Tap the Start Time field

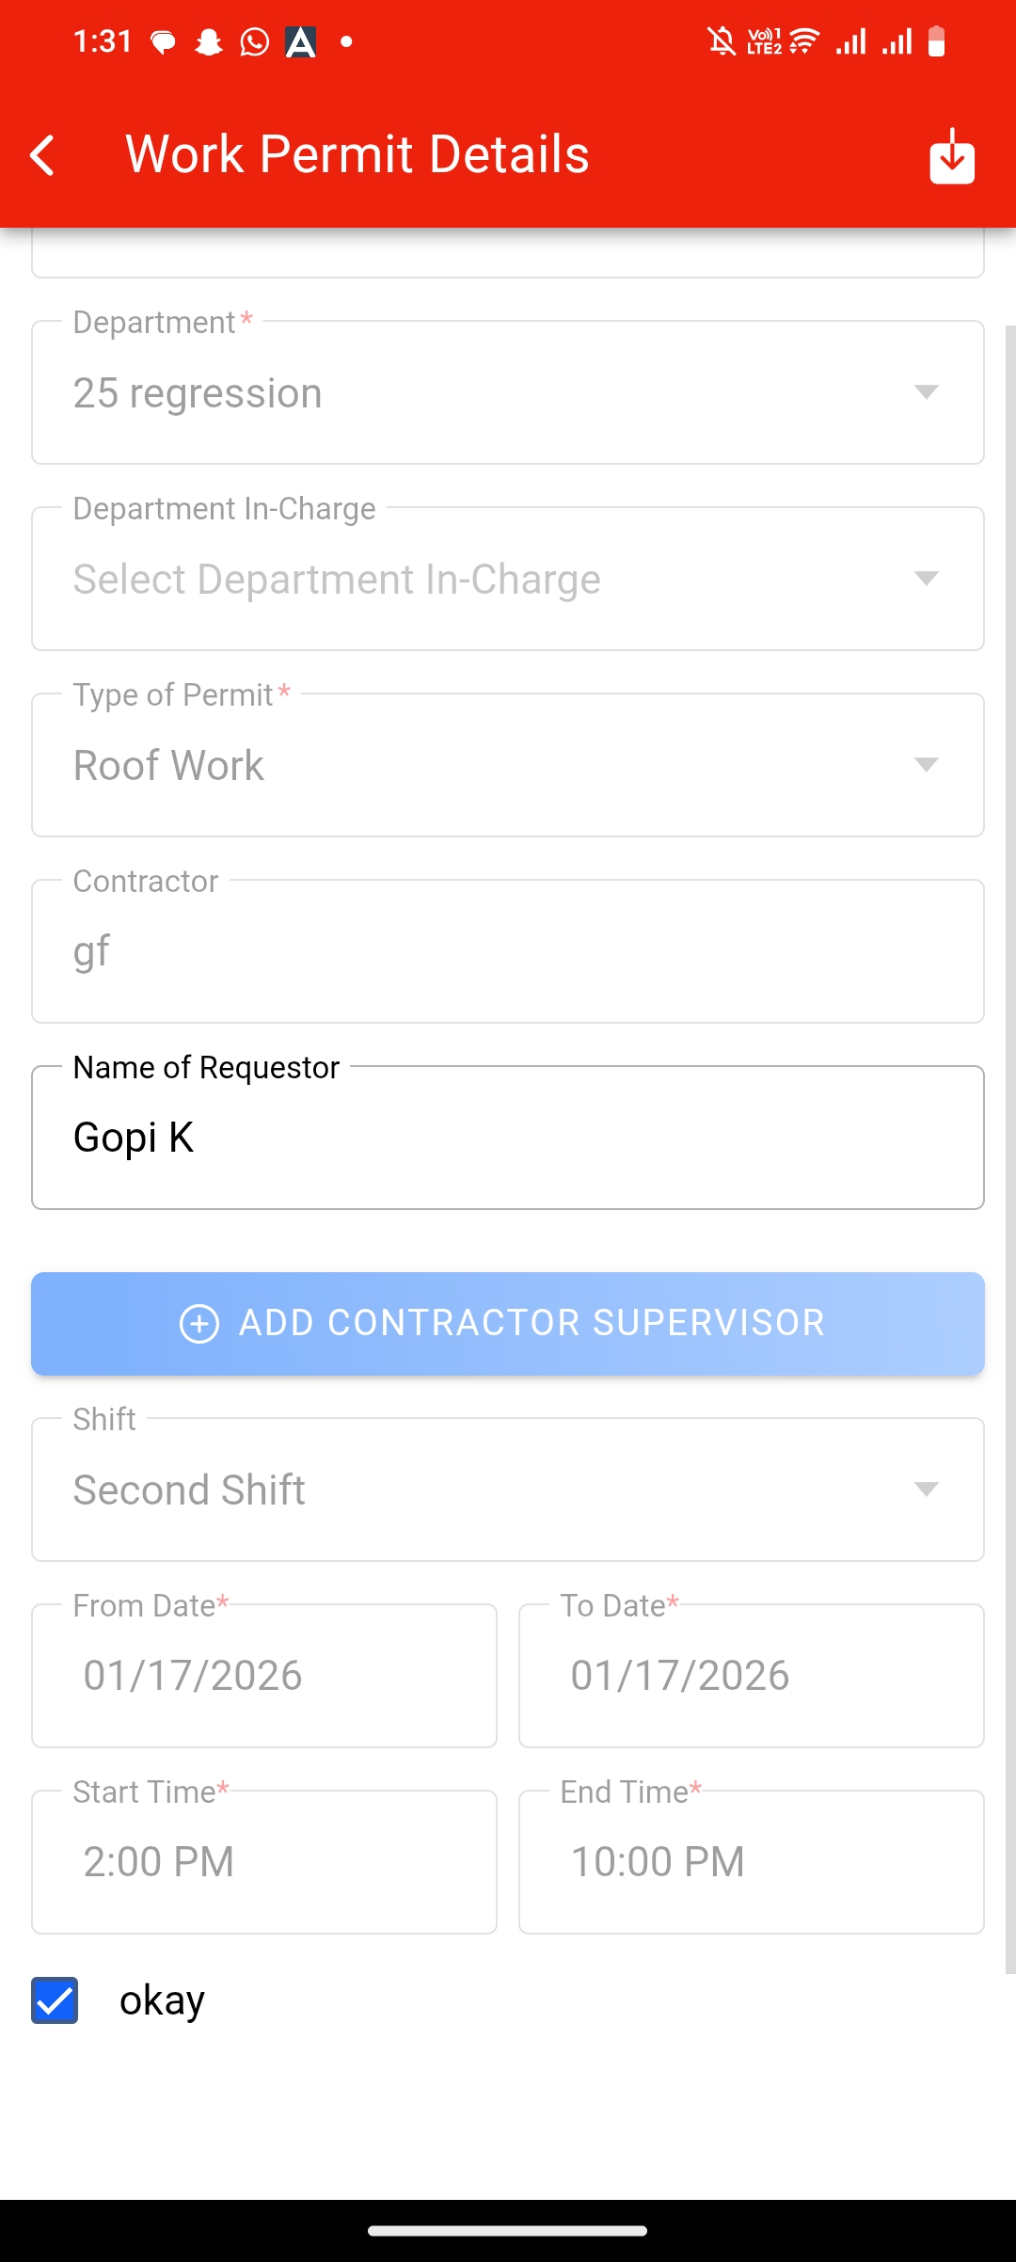(264, 1862)
